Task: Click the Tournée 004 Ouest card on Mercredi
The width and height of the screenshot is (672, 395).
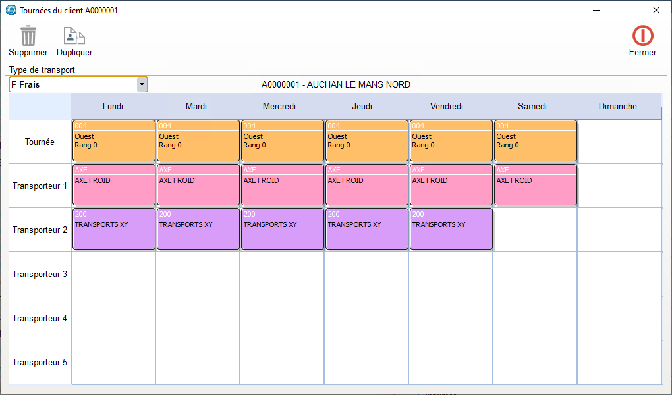Action: [x=282, y=141]
